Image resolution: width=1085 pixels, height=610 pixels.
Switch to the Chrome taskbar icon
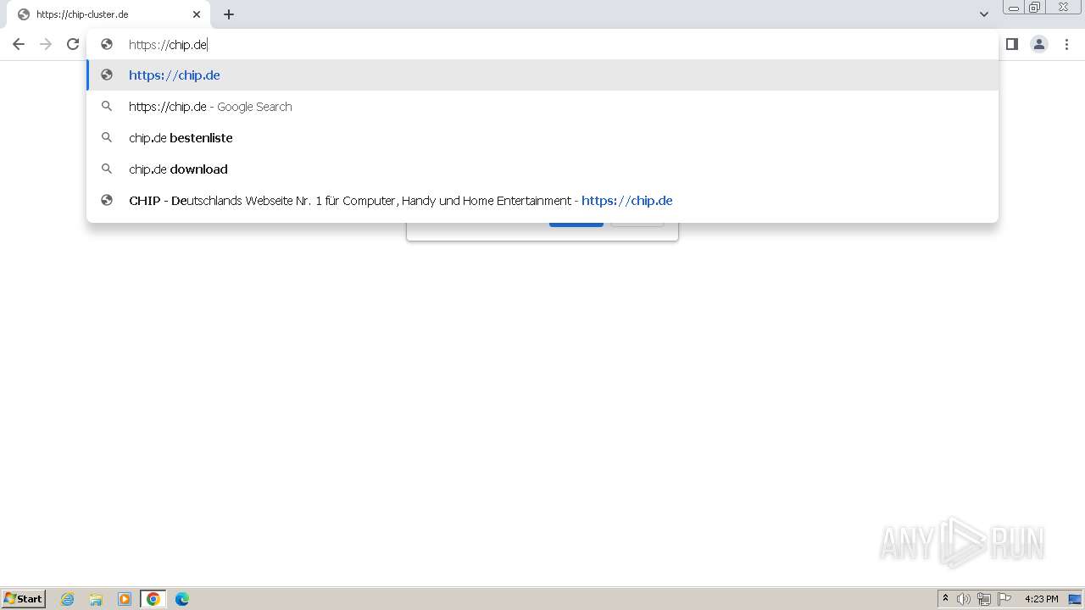pyautogui.click(x=153, y=599)
